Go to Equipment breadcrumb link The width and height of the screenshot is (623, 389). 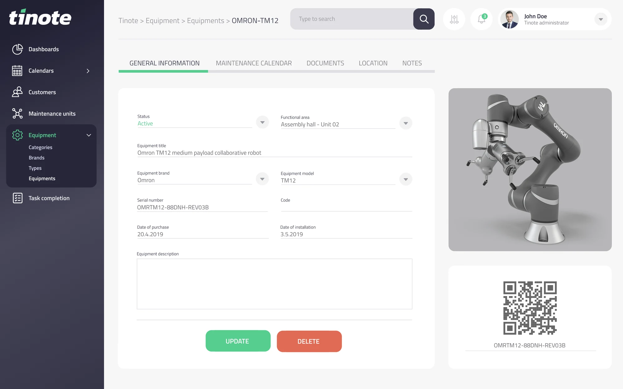click(163, 21)
